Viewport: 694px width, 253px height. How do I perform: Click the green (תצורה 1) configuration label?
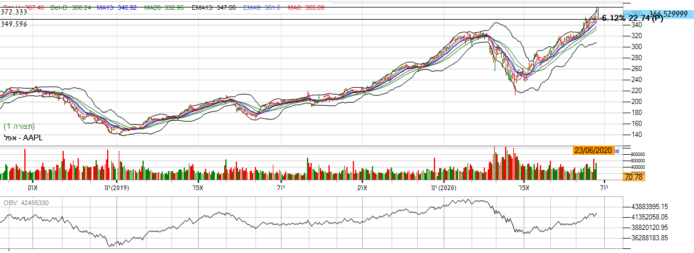tap(22, 127)
